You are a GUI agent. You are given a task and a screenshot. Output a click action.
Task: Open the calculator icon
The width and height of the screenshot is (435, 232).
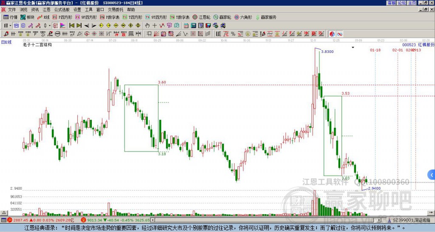193,25
